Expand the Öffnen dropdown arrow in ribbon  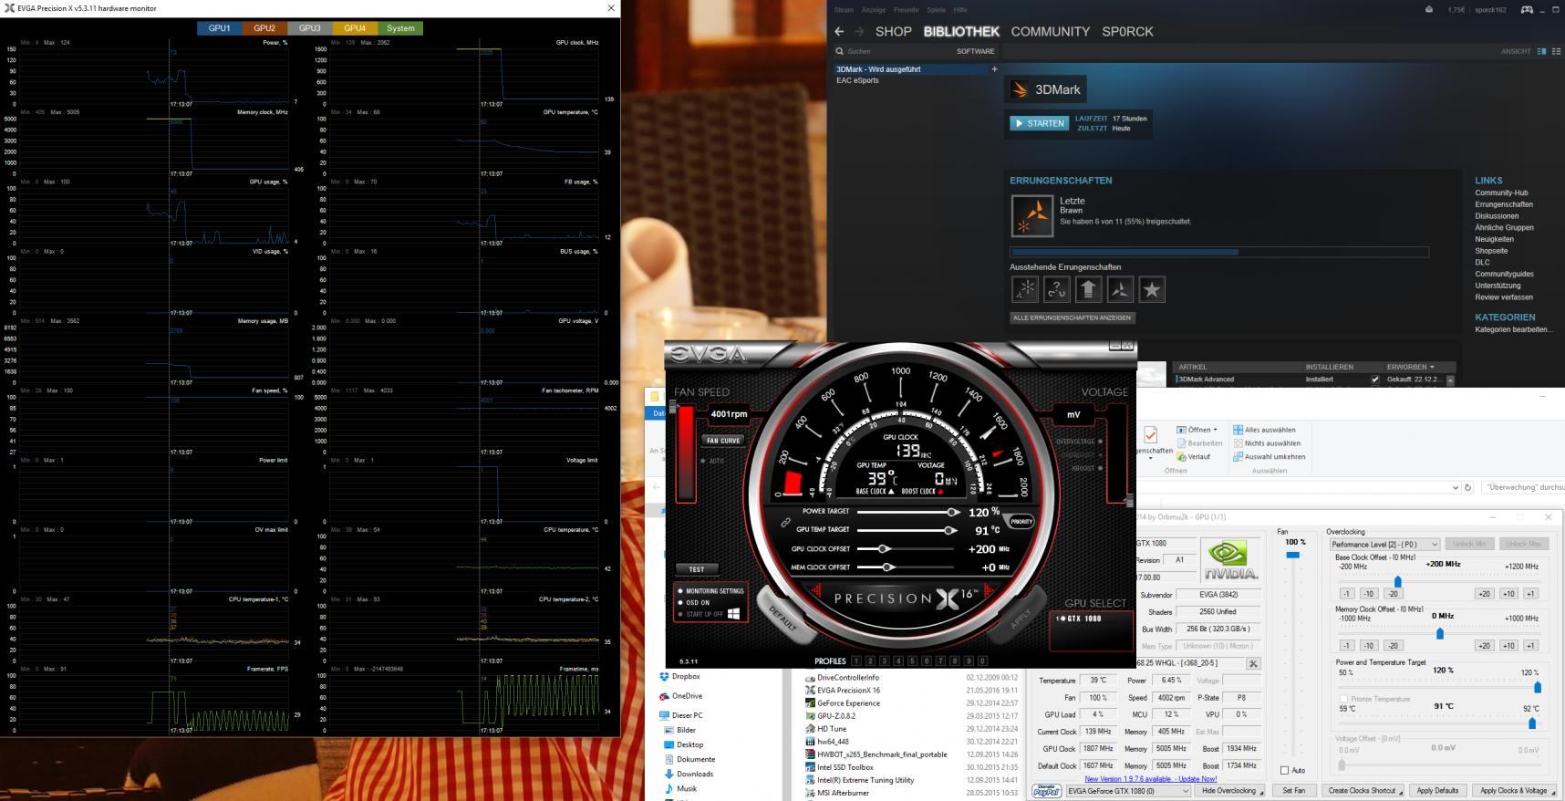point(1217,430)
